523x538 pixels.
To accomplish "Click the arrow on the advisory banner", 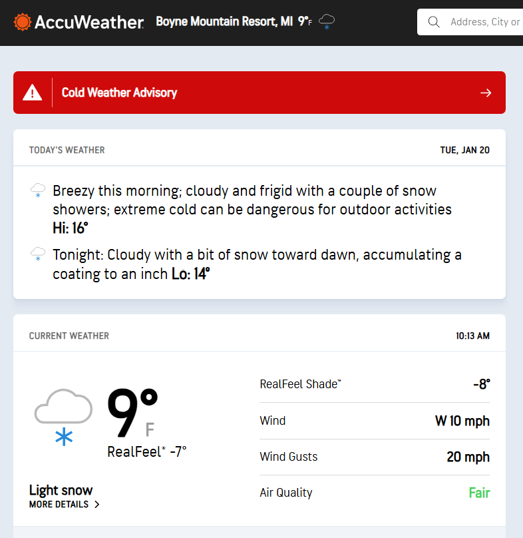I will [486, 93].
